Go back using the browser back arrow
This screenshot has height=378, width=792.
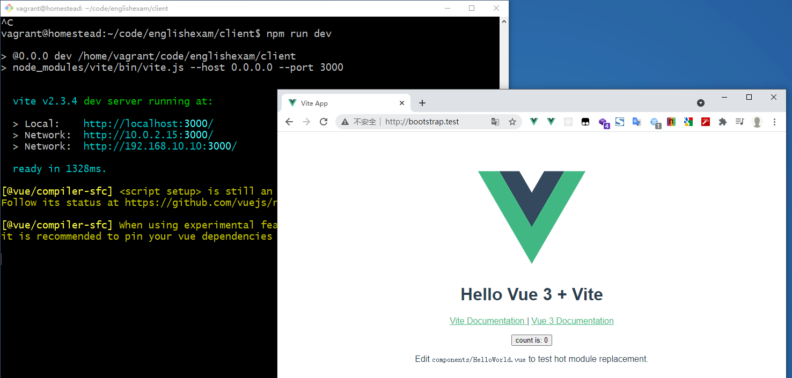point(289,122)
